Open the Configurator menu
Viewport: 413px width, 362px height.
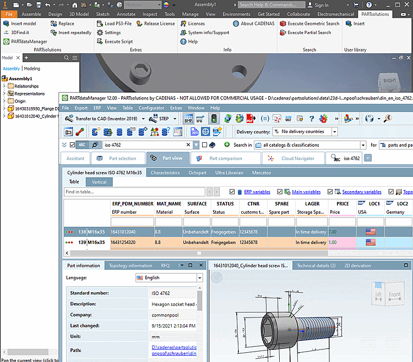151,108
